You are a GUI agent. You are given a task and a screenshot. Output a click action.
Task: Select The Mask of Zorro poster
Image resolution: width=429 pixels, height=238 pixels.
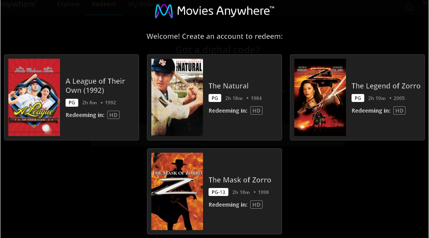(177, 191)
